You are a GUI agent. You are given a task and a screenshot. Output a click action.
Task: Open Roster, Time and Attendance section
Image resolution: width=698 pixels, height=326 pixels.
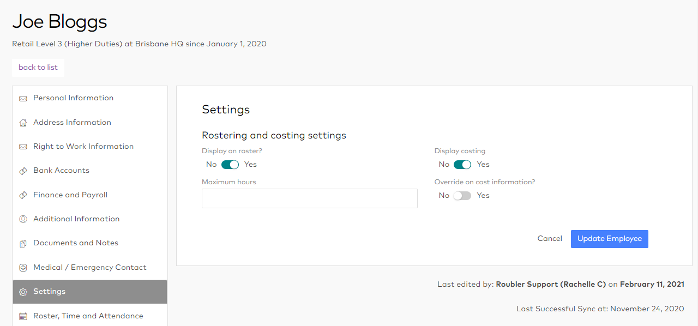pos(88,316)
